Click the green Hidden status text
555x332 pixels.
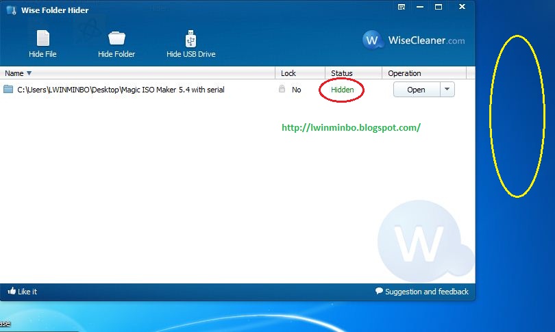[343, 90]
